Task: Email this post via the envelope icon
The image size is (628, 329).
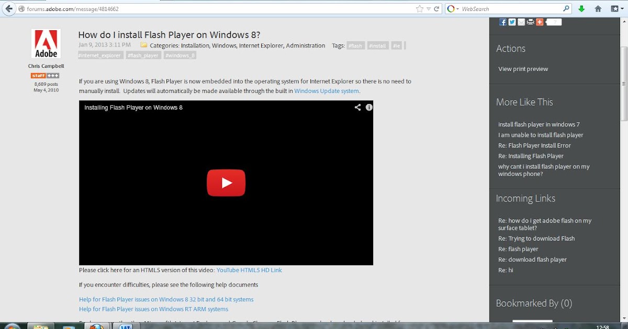Action: click(x=521, y=22)
